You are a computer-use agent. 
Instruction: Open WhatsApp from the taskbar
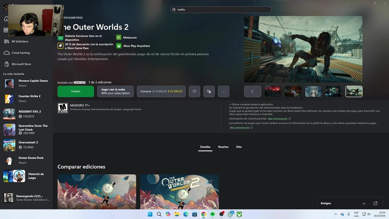click(x=230, y=214)
